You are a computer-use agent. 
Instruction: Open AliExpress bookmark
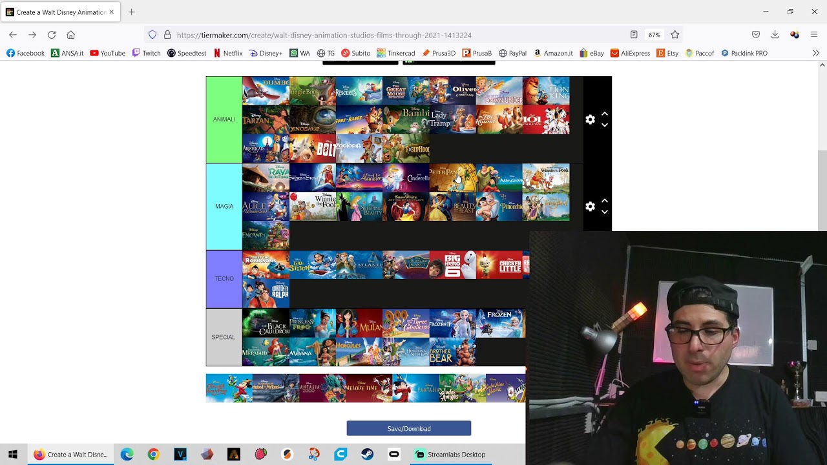point(630,53)
